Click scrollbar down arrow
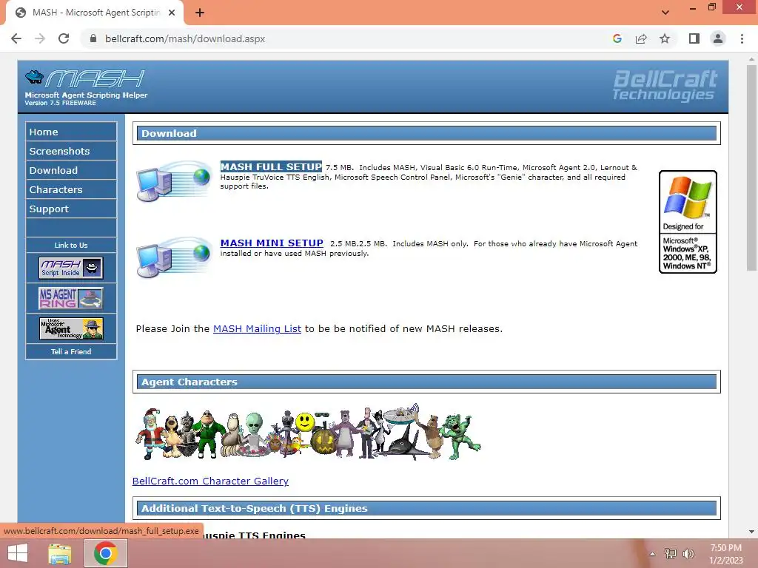Image resolution: width=758 pixels, height=568 pixels. (751, 532)
